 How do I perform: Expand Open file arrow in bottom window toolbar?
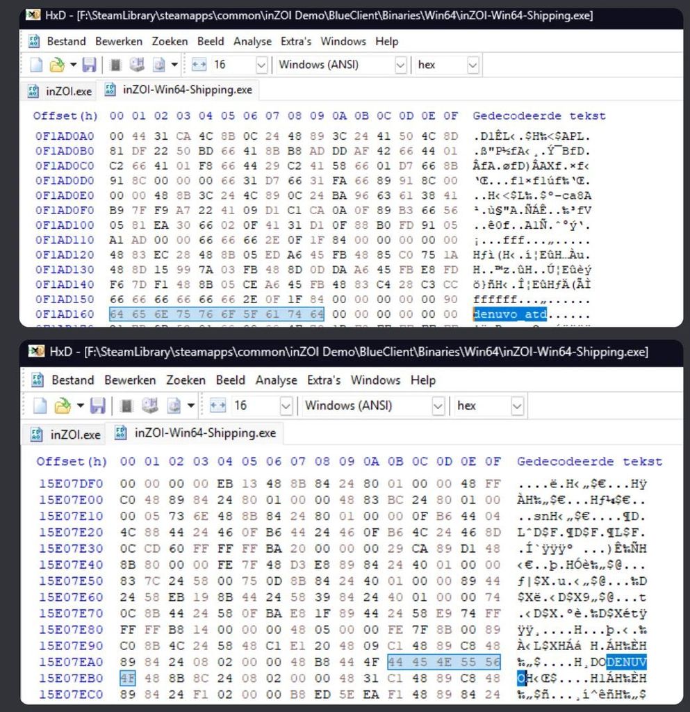(81, 405)
